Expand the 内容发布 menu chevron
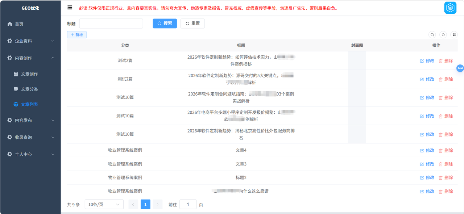Image resolution: width=464 pixels, height=214 pixels. [53, 120]
